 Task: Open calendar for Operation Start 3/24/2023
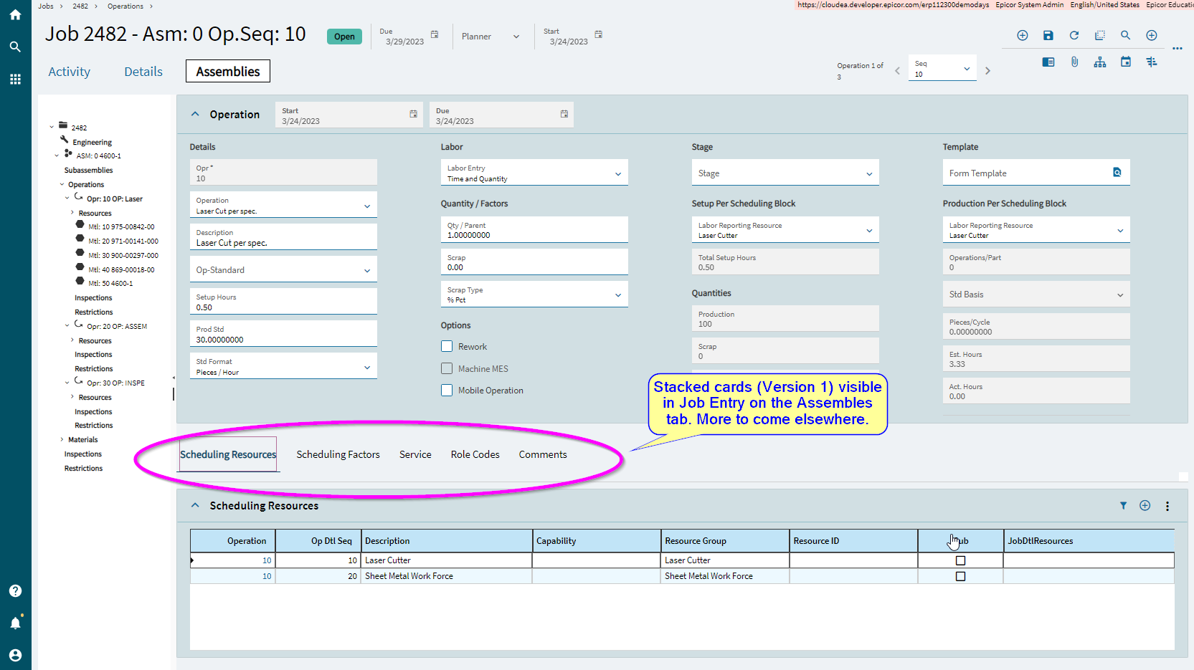[414, 114]
